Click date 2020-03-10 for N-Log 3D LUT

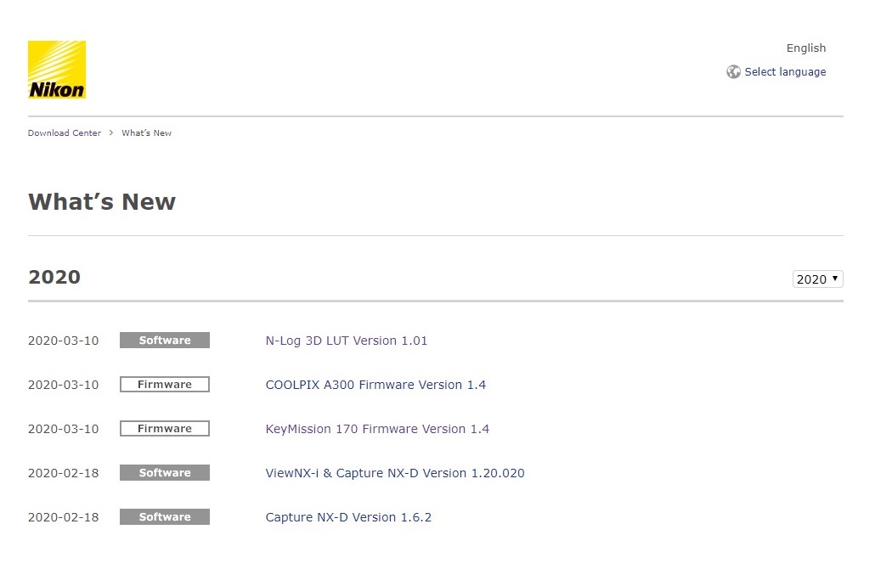click(63, 341)
